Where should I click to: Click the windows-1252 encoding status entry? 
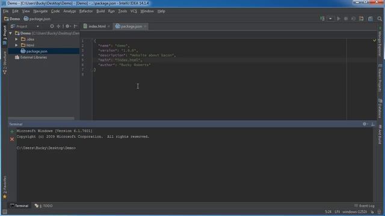pyautogui.click(x=354, y=212)
